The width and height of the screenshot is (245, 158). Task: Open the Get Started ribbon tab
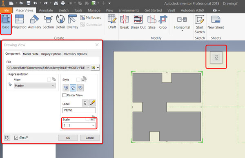(153, 10)
